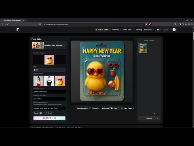Click the Reset button
The image size is (194, 146).
48,113
